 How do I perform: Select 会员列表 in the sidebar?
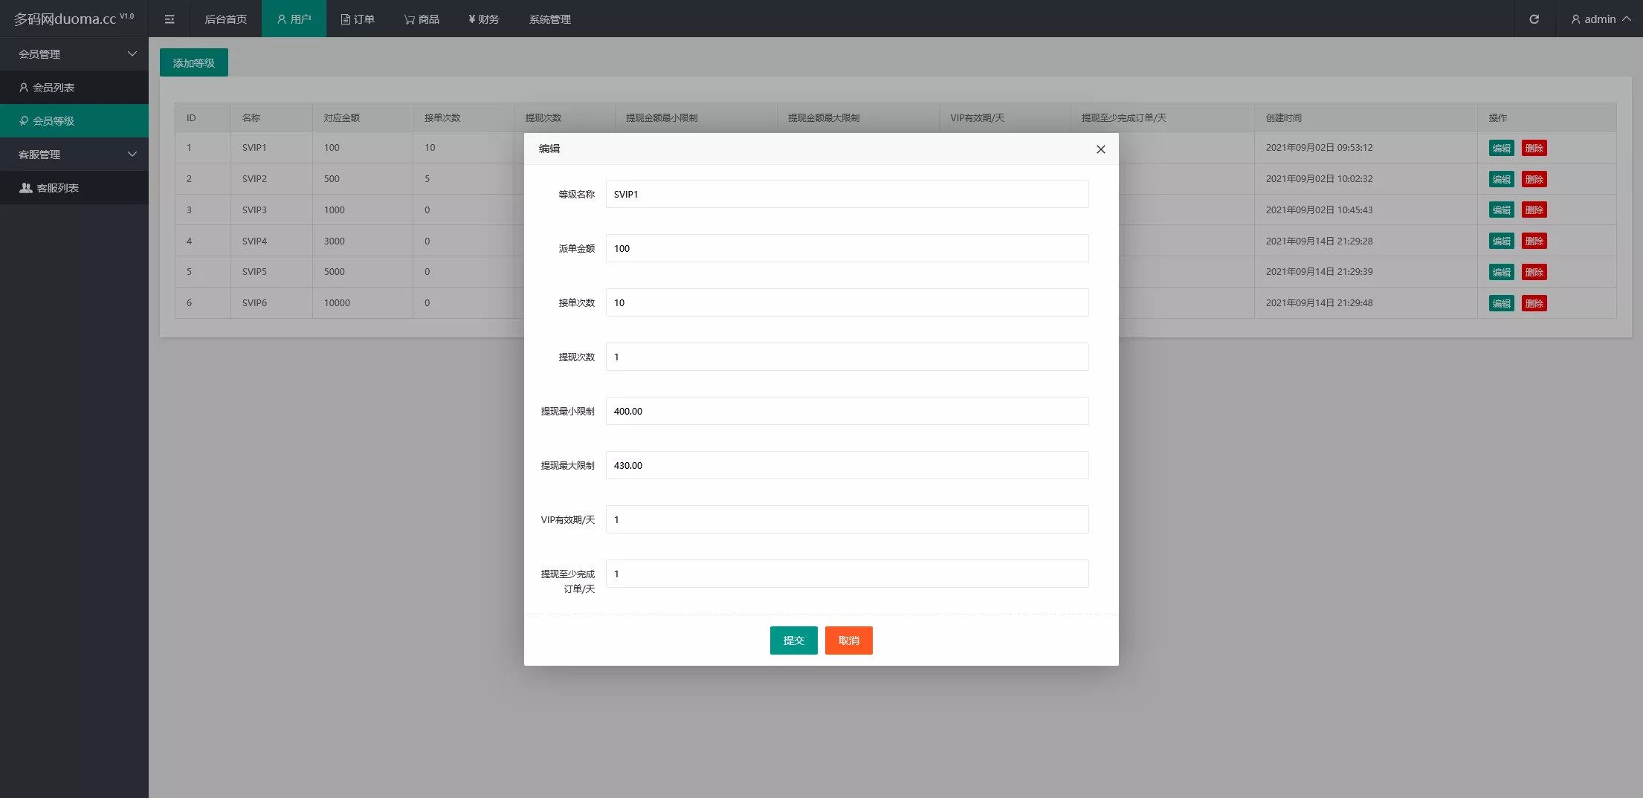click(x=54, y=88)
